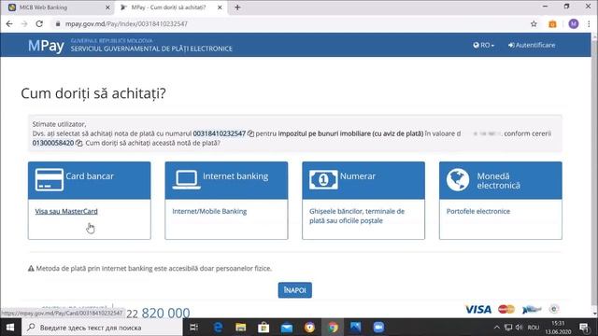
Task: Open Microsoft Store from taskbar
Action: [x=263, y=328]
